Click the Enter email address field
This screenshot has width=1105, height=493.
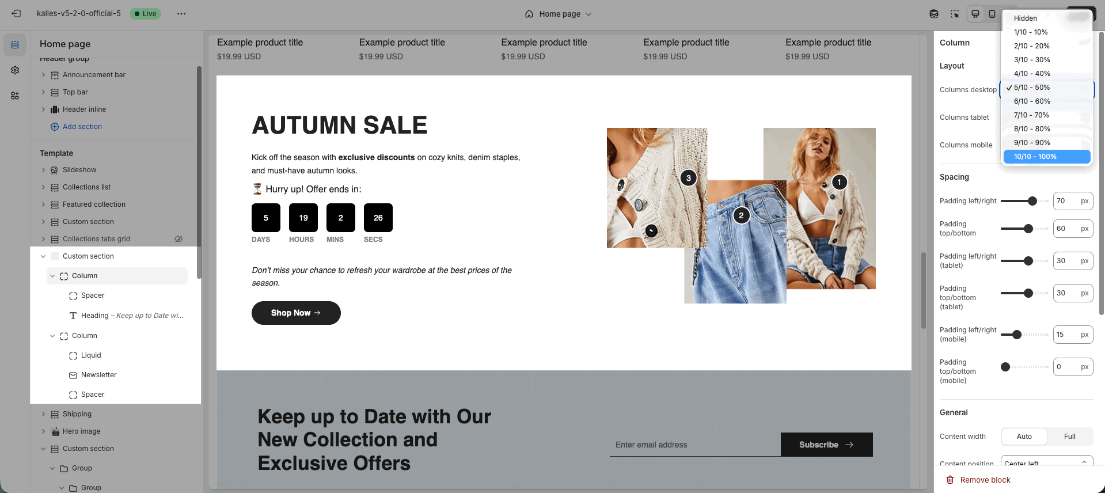tap(694, 445)
